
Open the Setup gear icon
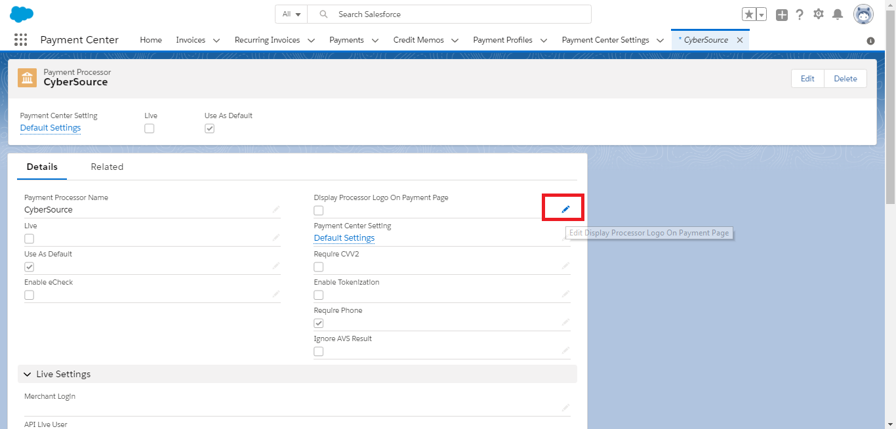[x=819, y=14]
